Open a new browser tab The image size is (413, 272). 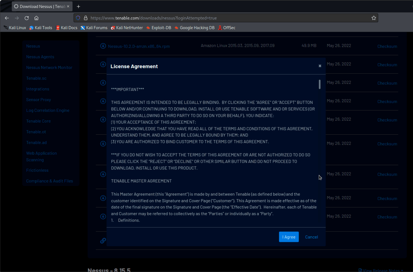[x=79, y=6]
